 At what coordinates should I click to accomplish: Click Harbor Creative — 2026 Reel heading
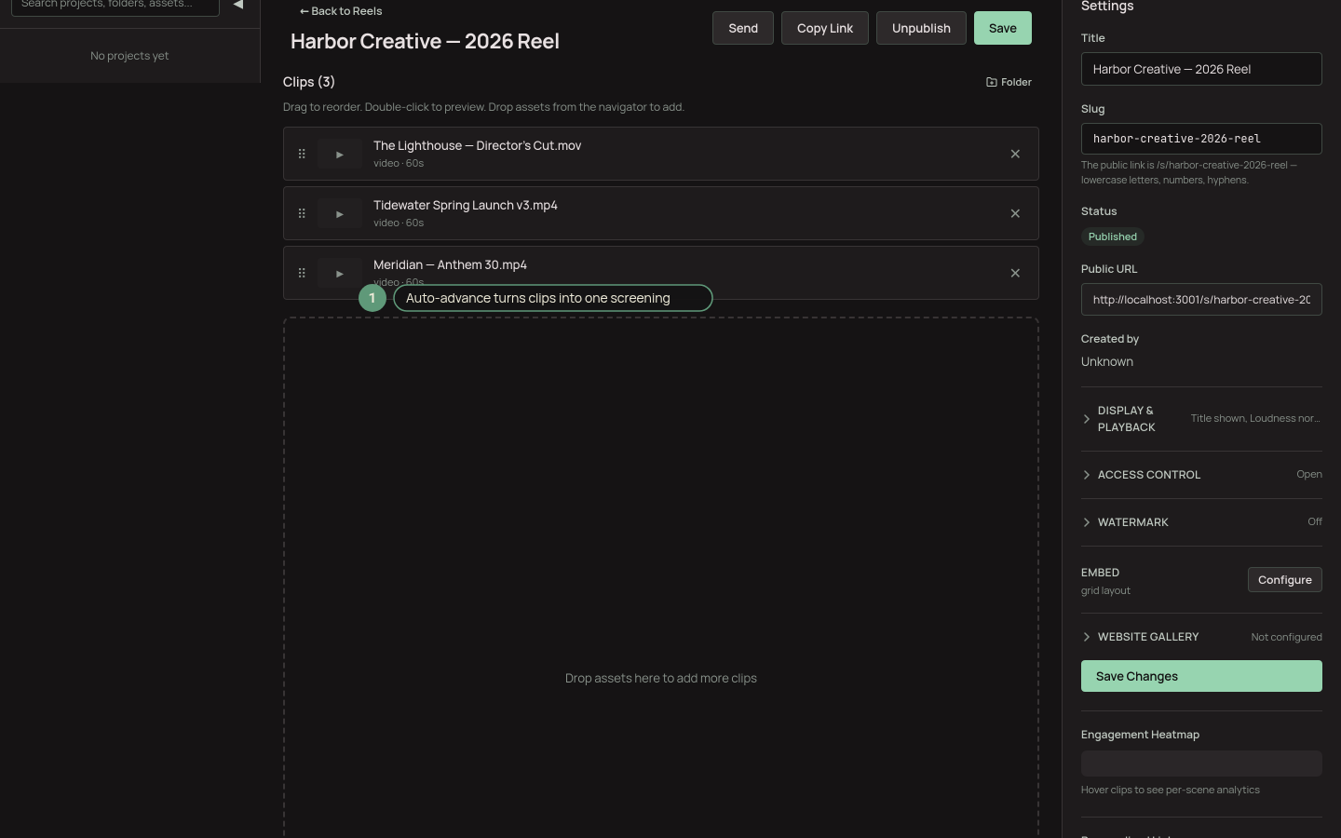(425, 41)
